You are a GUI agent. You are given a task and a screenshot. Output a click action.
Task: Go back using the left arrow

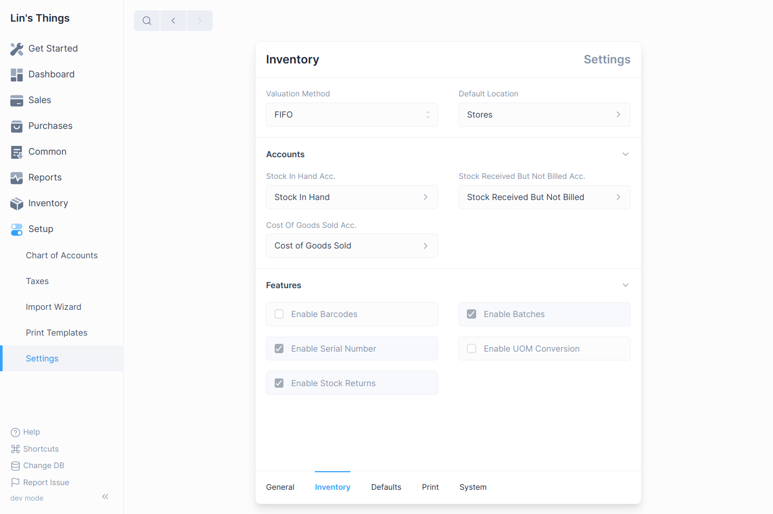click(x=173, y=21)
